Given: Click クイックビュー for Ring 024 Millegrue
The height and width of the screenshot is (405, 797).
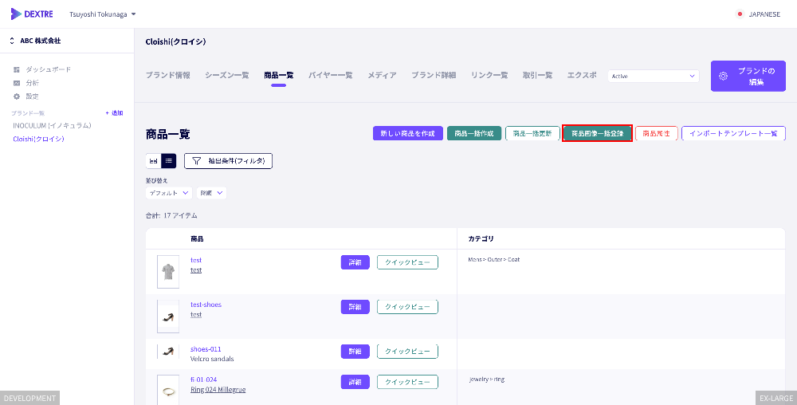Looking at the screenshot, I should (407, 382).
